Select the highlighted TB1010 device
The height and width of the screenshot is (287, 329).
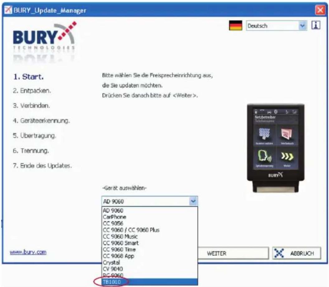click(x=150, y=282)
